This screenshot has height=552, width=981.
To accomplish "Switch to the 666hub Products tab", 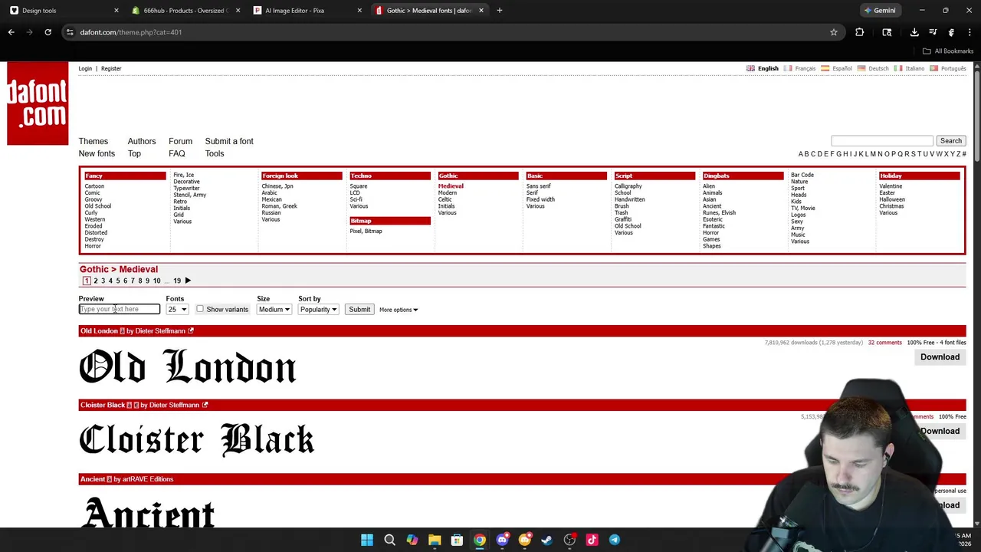I will pyautogui.click(x=184, y=10).
